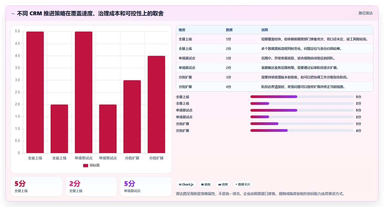This screenshot has width=384, height=207.
Task: Click the 单场景试点 progress bar showing 5分
Action: point(302,110)
